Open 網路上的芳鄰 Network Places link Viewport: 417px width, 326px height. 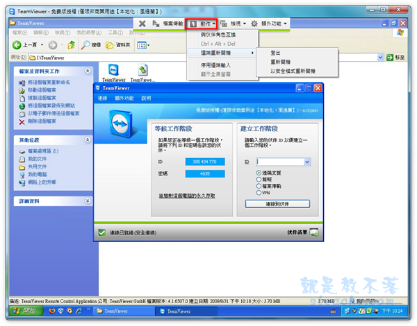(42, 182)
